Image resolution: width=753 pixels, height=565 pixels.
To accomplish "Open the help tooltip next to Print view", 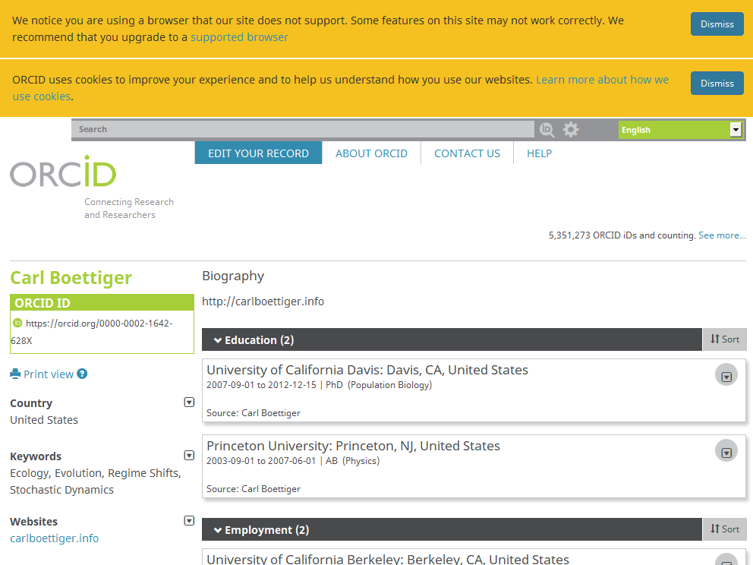I will (x=82, y=374).
